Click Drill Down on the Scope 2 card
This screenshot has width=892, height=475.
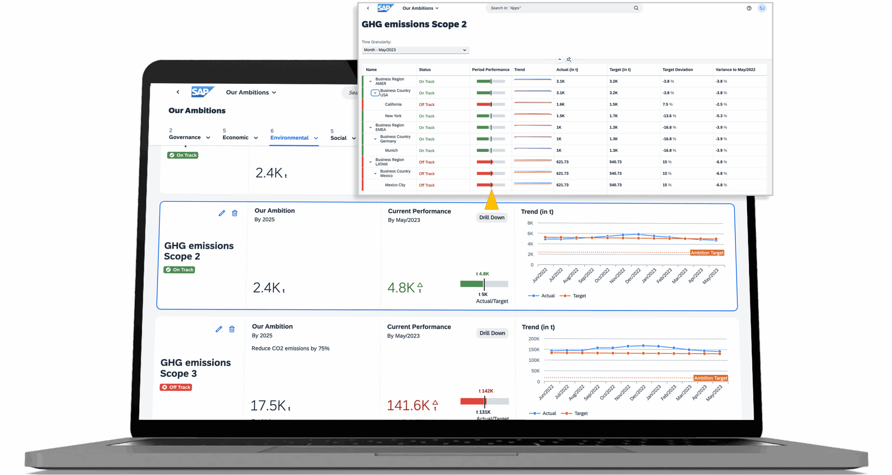click(491, 217)
